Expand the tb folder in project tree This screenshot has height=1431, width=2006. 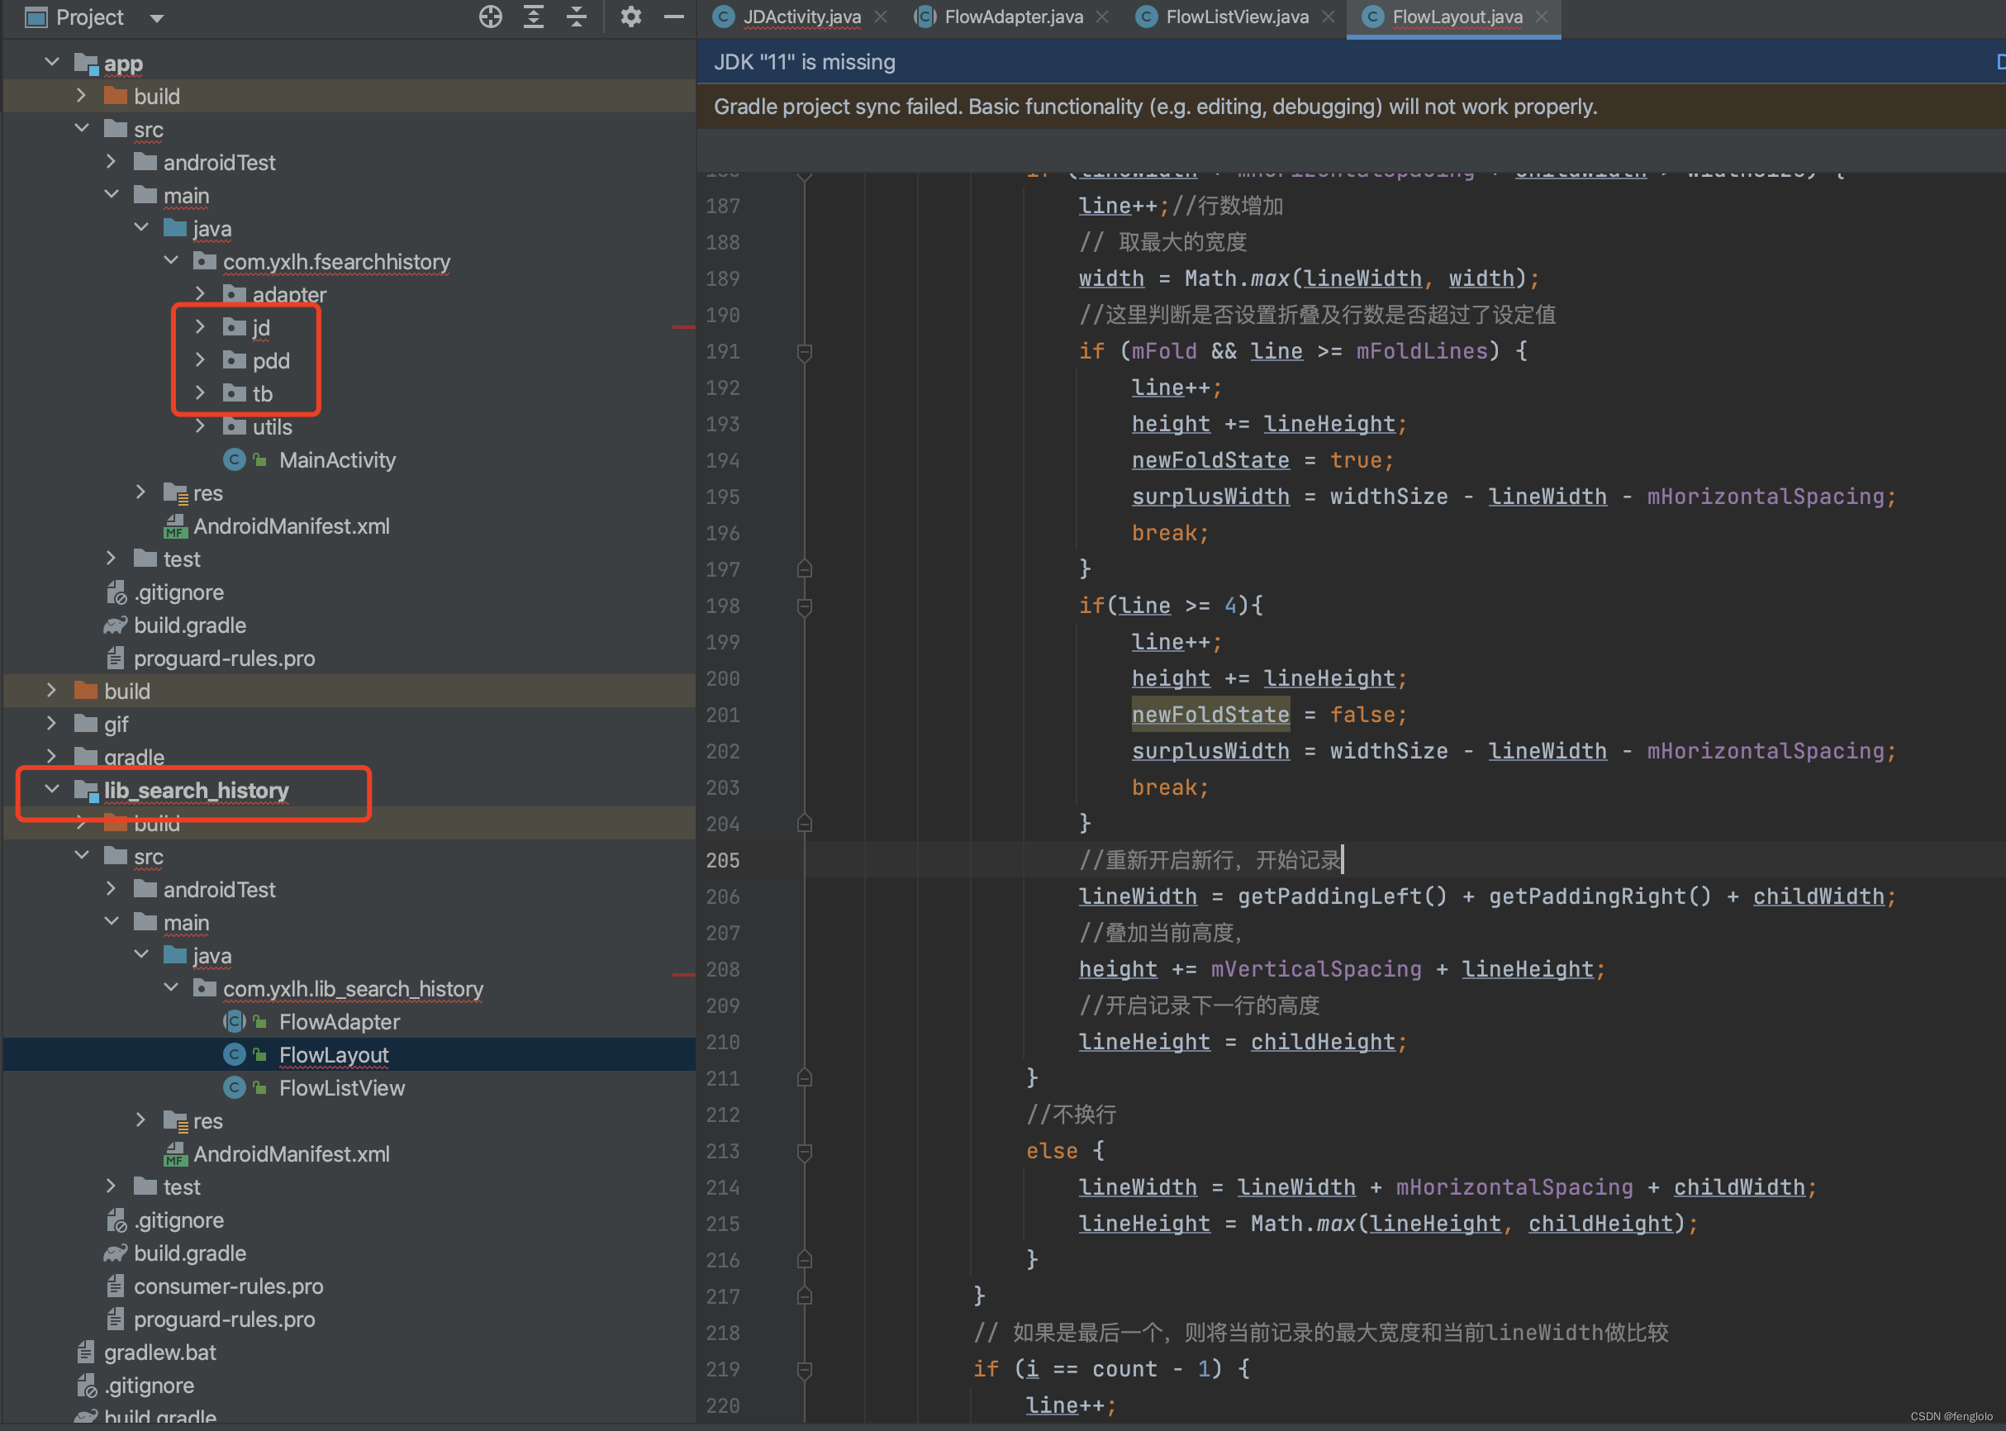pos(202,392)
